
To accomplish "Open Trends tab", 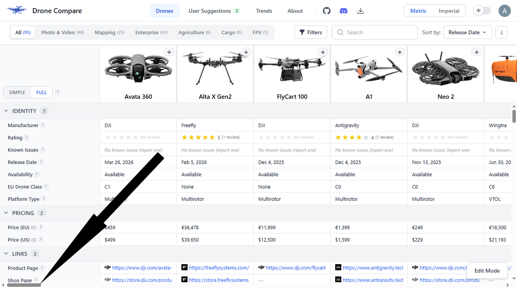I will [x=264, y=11].
